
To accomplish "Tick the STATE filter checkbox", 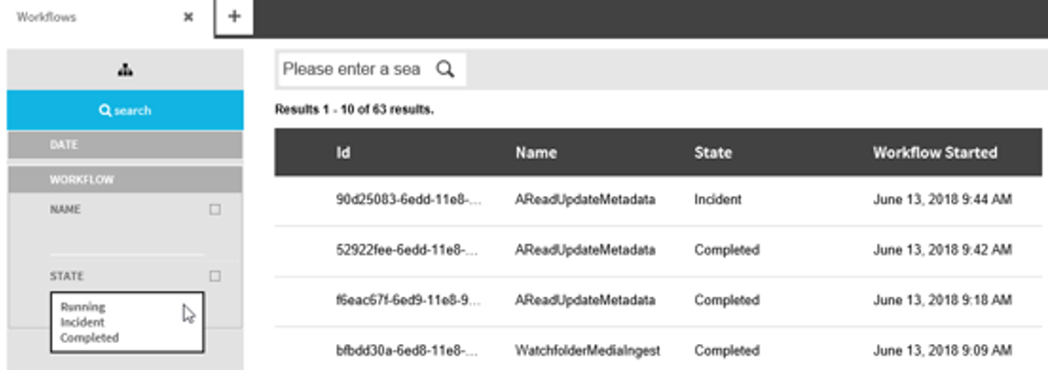I will click(214, 276).
